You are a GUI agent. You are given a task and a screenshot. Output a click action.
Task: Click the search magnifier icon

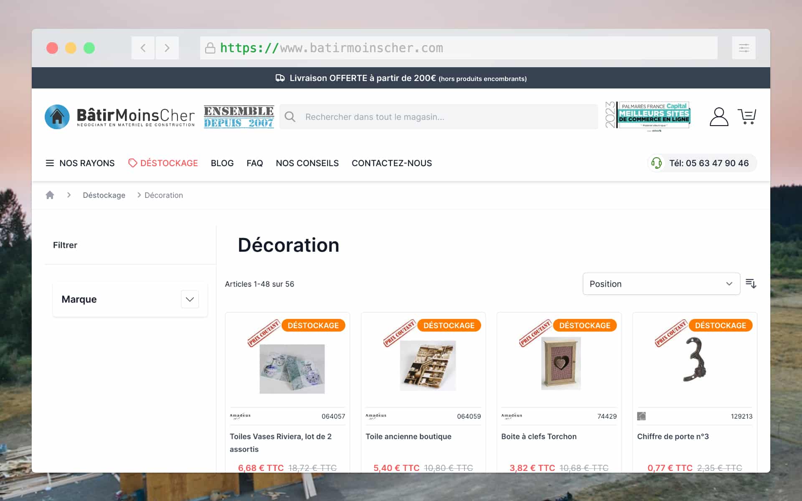[x=290, y=117]
